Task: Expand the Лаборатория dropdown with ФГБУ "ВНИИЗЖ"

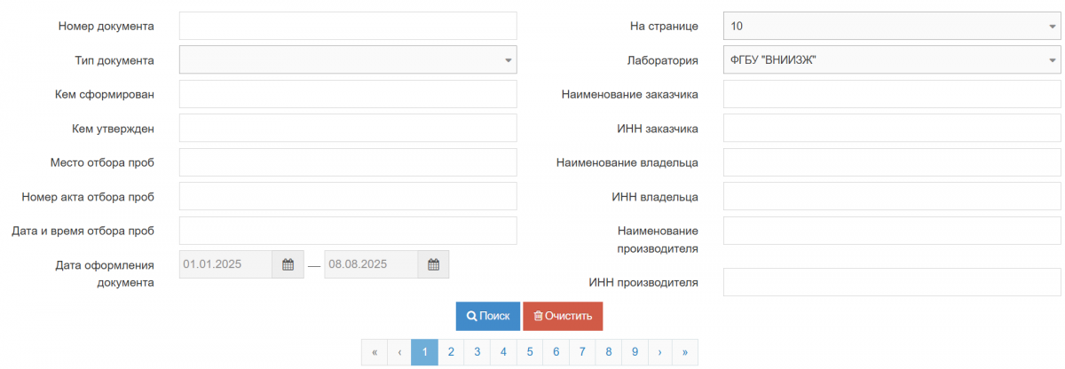Action: (891, 60)
